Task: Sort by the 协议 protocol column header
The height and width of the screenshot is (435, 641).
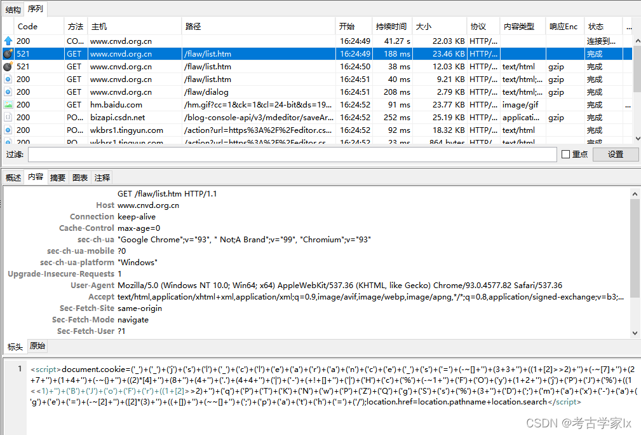Action: (x=483, y=27)
